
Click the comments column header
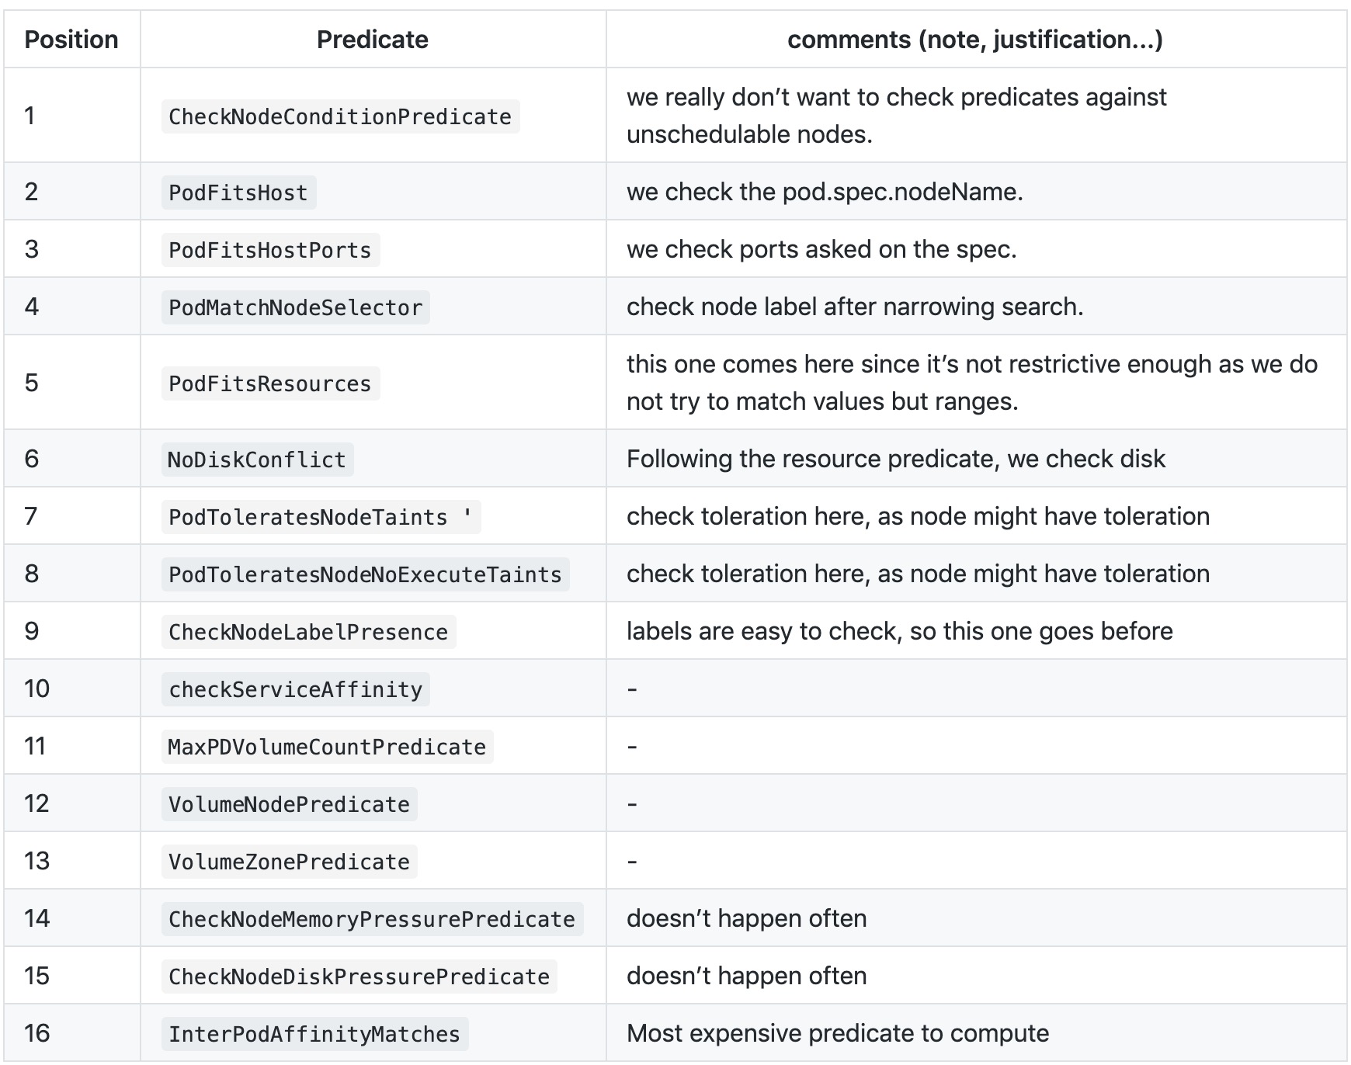(974, 40)
